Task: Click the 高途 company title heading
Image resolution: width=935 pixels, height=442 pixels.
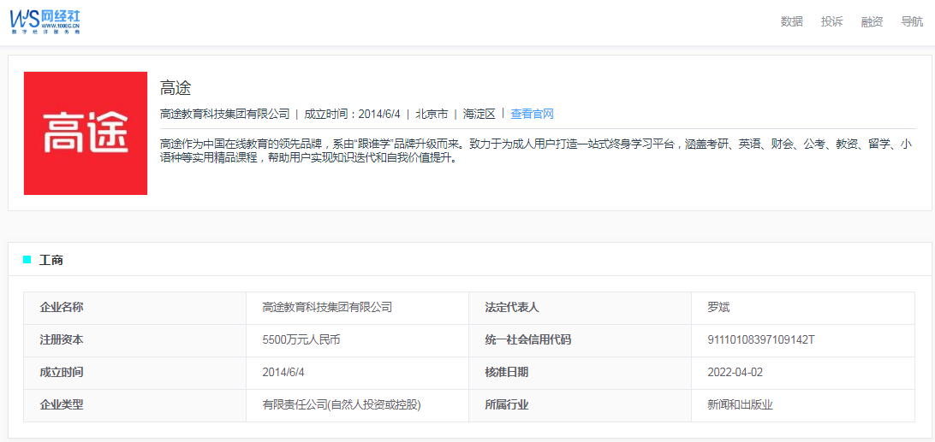Action: click(176, 89)
